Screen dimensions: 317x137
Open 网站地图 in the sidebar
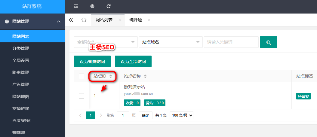point(32,96)
